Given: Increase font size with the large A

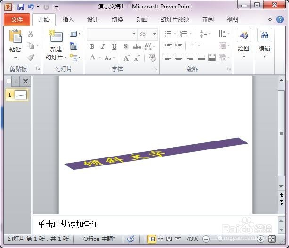Looking at the screenshot, I should pos(126,58).
